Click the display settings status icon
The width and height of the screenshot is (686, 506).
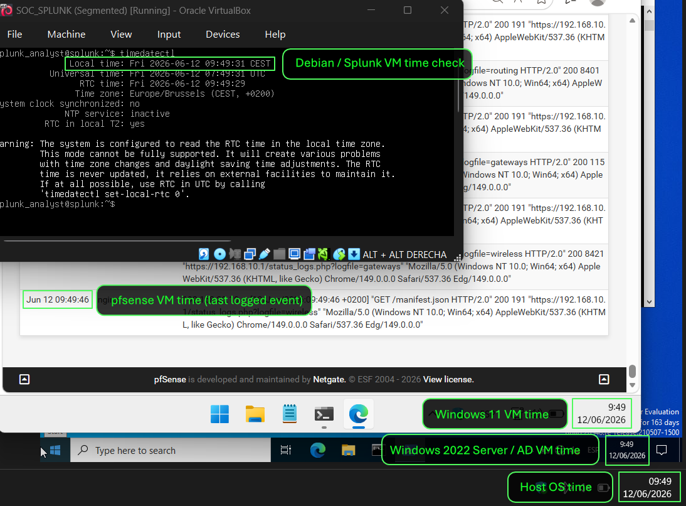click(x=295, y=254)
